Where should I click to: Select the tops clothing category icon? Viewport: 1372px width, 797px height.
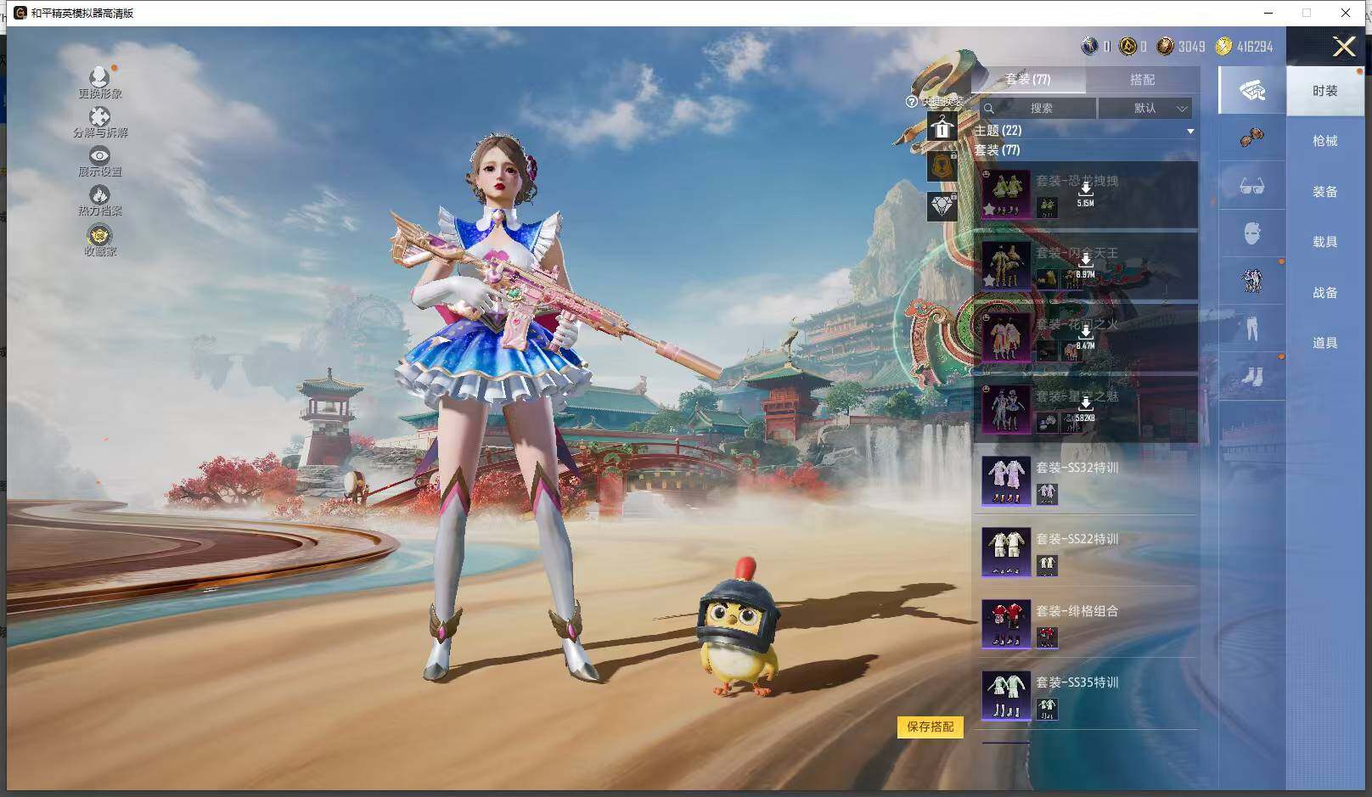[1251, 280]
